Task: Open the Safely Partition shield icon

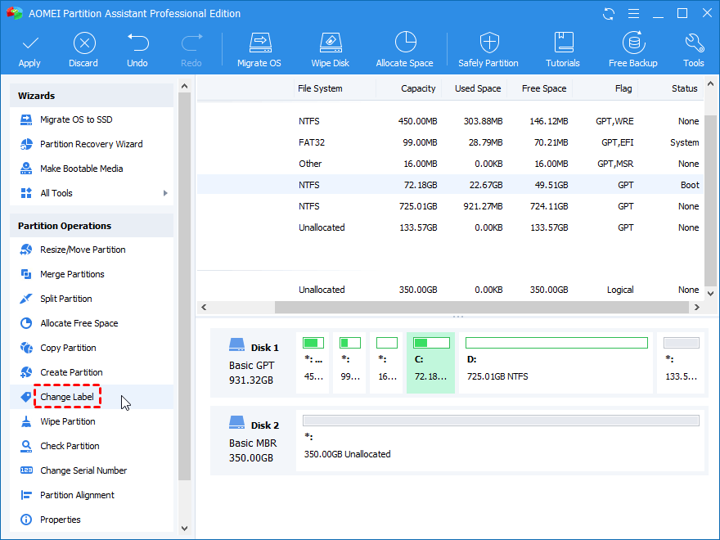Action: pyautogui.click(x=488, y=43)
